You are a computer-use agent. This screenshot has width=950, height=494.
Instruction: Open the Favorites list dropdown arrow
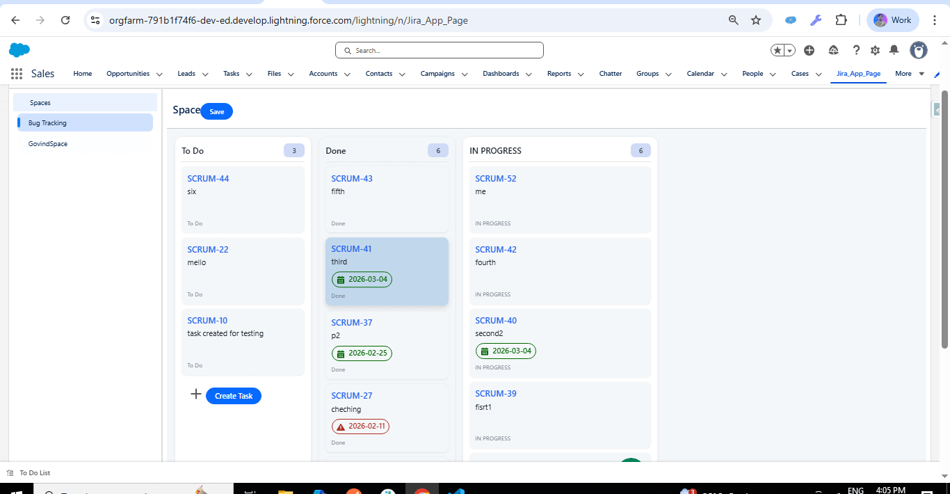[790, 50]
